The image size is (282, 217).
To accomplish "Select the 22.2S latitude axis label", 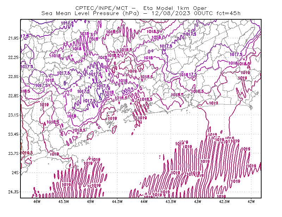I will pyautogui.click(x=13, y=58).
